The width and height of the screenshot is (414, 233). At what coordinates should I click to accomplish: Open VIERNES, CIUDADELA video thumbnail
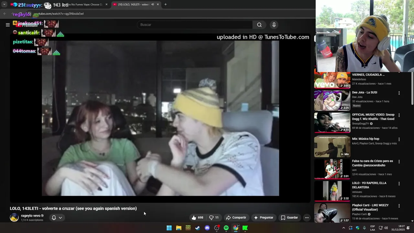pyautogui.click(x=332, y=80)
